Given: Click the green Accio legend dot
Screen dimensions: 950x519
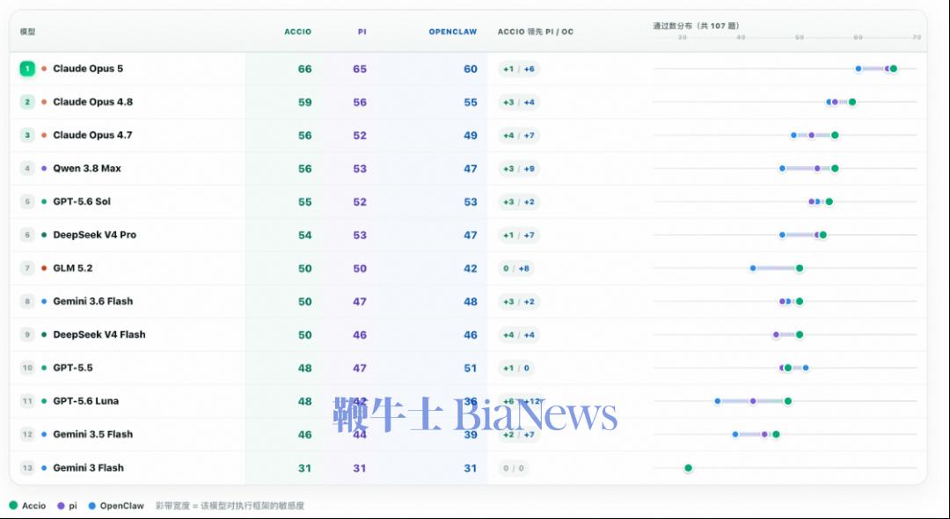Looking at the screenshot, I should click(x=13, y=505).
